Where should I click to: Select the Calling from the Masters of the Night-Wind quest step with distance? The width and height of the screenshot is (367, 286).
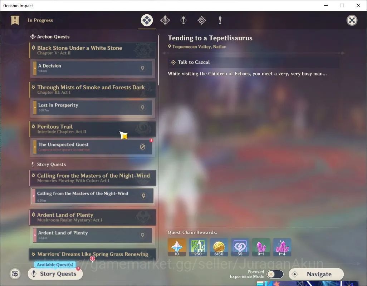click(93, 196)
